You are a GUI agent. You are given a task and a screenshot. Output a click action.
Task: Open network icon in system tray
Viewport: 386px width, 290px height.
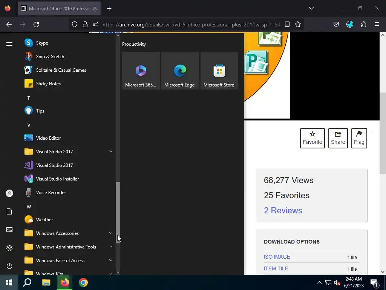tap(328, 282)
